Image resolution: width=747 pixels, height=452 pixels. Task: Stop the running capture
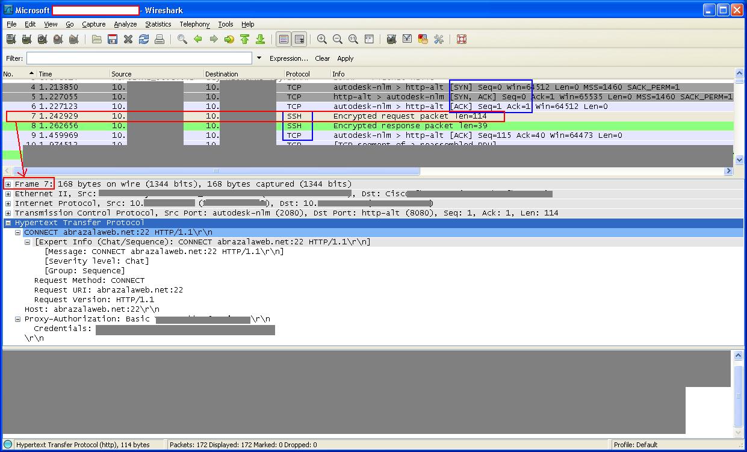tap(57, 39)
